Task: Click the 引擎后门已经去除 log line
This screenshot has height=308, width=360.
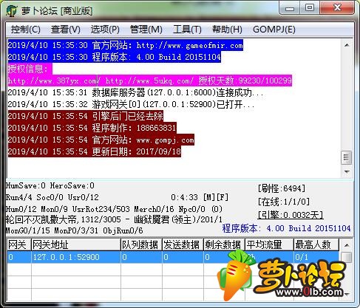Action: [85, 116]
